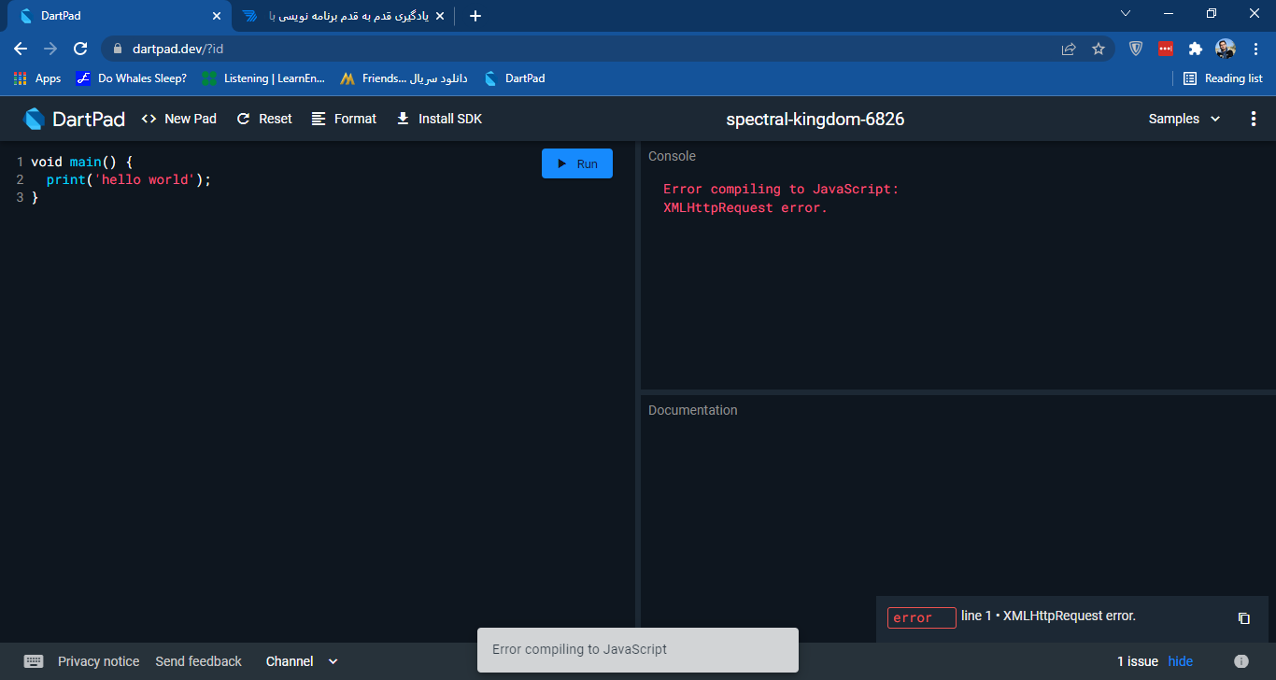Screen dimensions: 1276x680
Task: Click the Documentation panel header
Action: tap(692, 410)
